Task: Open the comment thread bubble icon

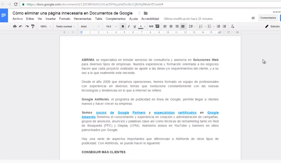Action: pyautogui.click(x=253, y=18)
